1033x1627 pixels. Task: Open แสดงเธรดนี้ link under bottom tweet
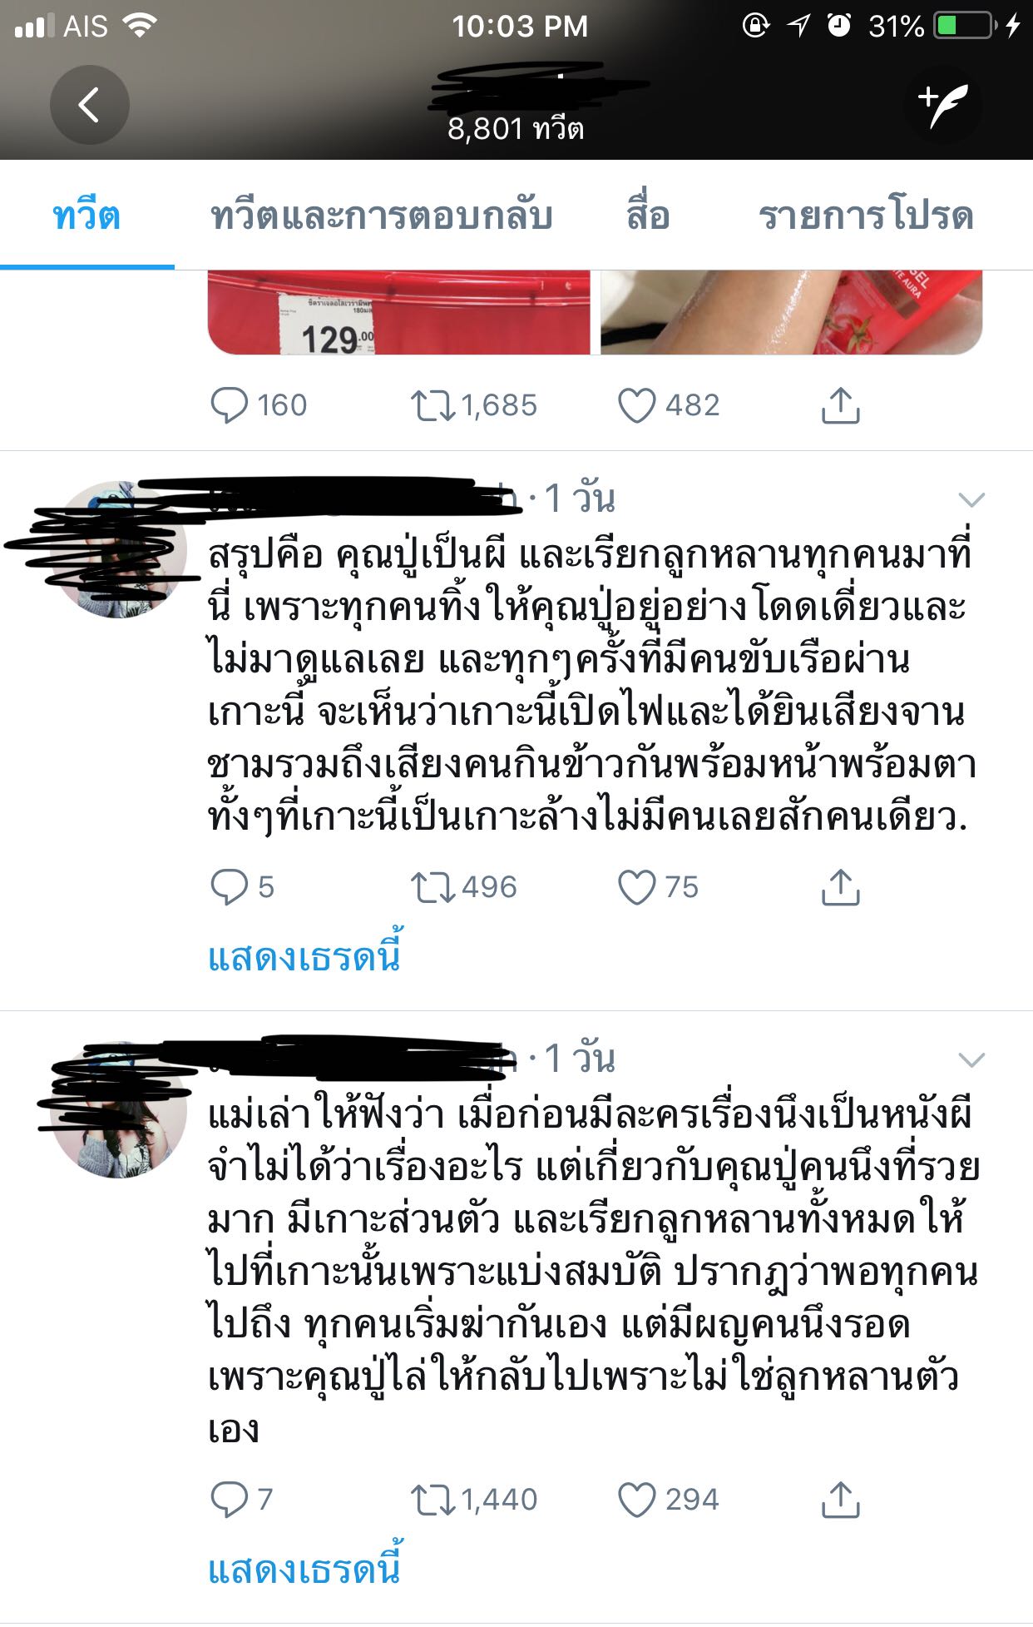[x=304, y=1569]
